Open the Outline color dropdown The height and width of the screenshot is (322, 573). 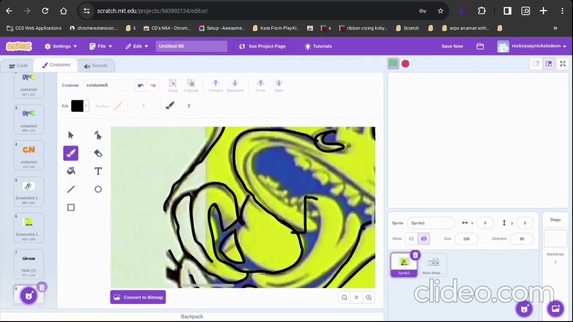click(120, 106)
